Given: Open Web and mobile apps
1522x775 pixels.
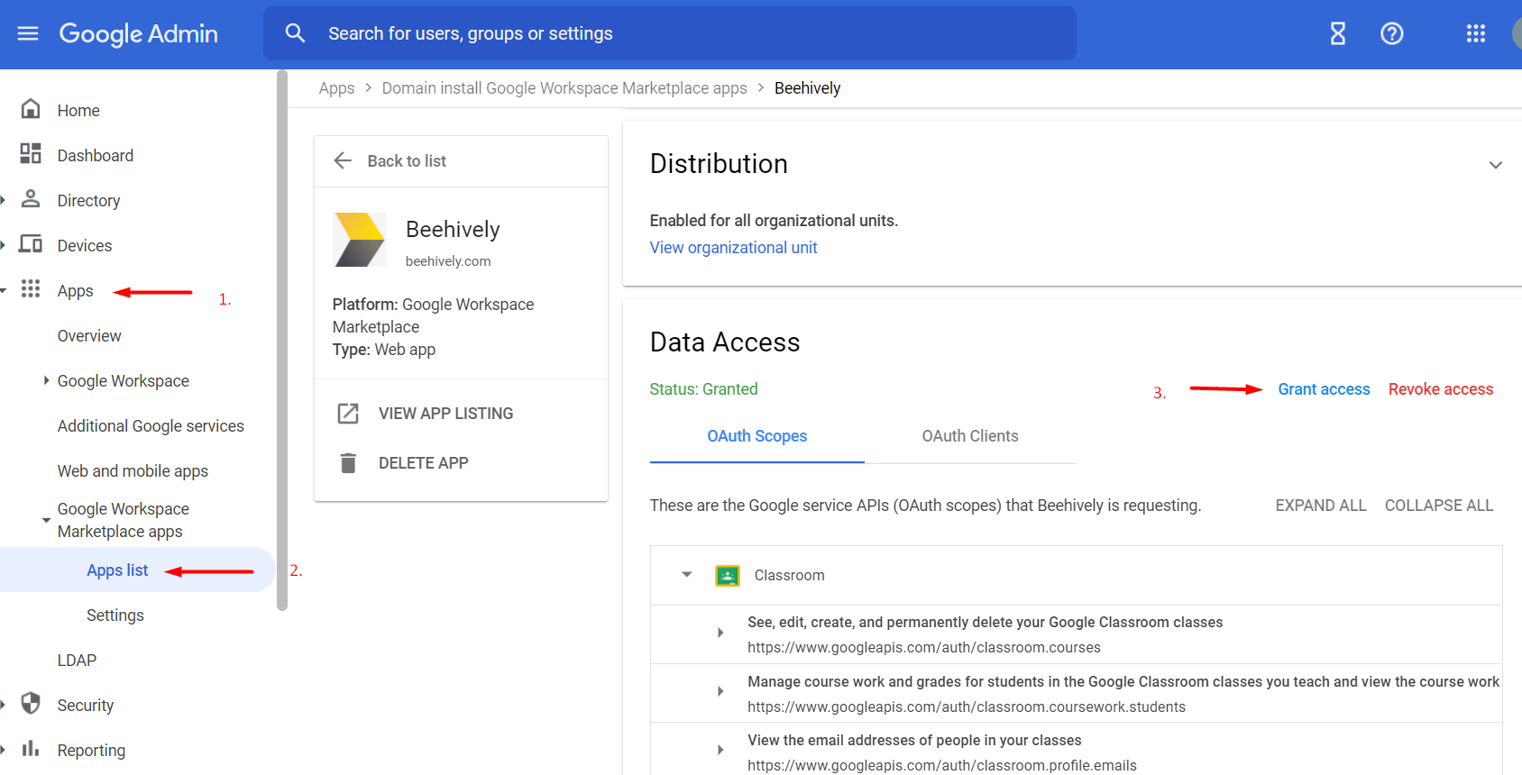Looking at the screenshot, I should tap(133, 471).
